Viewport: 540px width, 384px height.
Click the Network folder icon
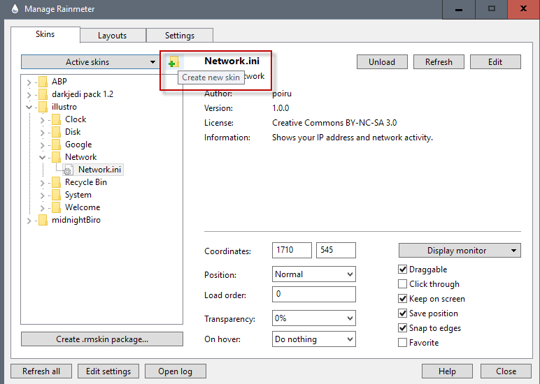point(56,157)
